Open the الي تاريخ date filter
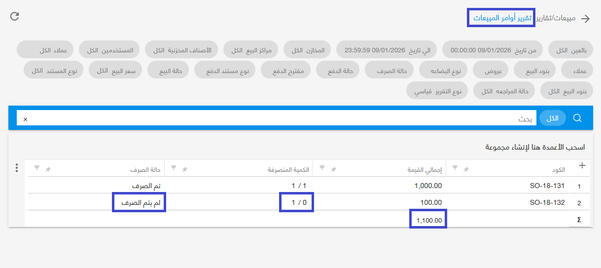Screen dimensions: 601x268 [387, 50]
